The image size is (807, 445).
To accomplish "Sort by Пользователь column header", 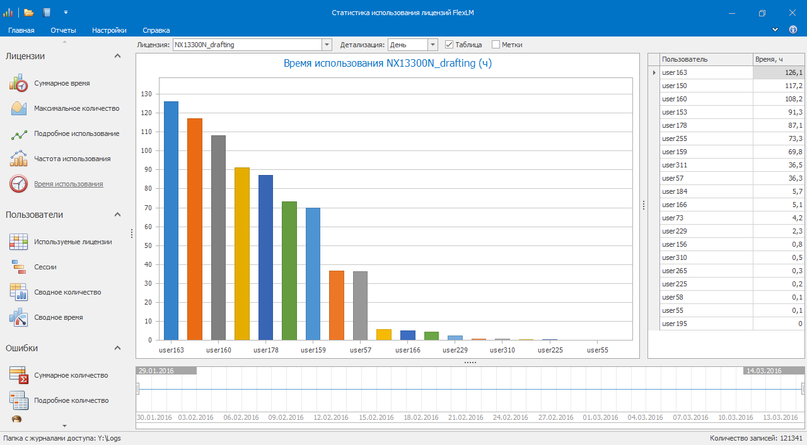I will [705, 59].
